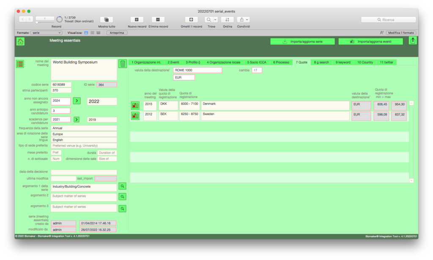The image size is (433, 260).
Task: Click the Ricerca search field
Action: pos(388,19)
